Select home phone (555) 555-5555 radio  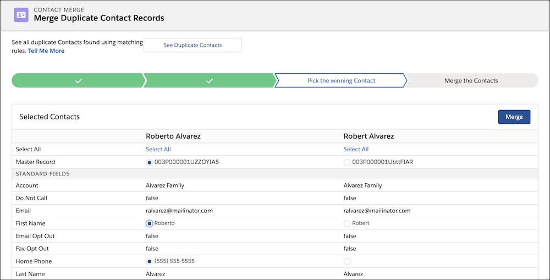[x=150, y=261]
